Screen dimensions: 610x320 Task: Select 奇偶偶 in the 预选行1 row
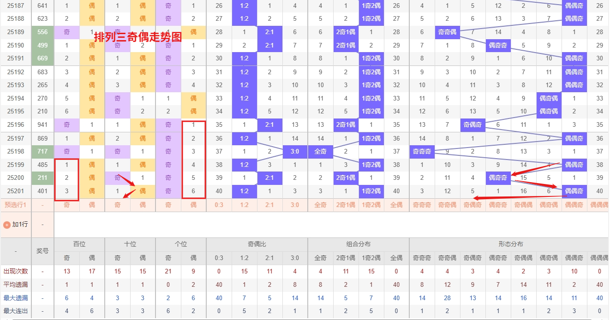524,205
